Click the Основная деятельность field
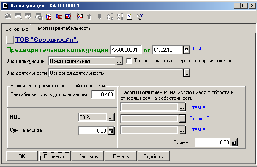The width and height of the screenshot is (257, 167). click(x=116, y=73)
